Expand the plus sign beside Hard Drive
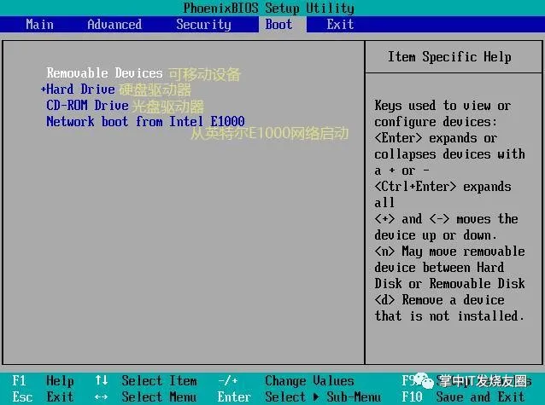Viewport: 545px width, 405px height. (x=43, y=90)
